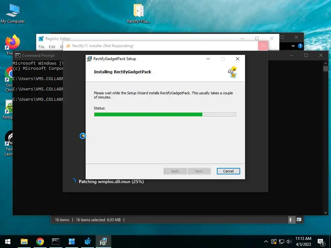Screen dimensions: 331x248
Task: Maximize the Command Prompt window
Action: click(306, 55)
